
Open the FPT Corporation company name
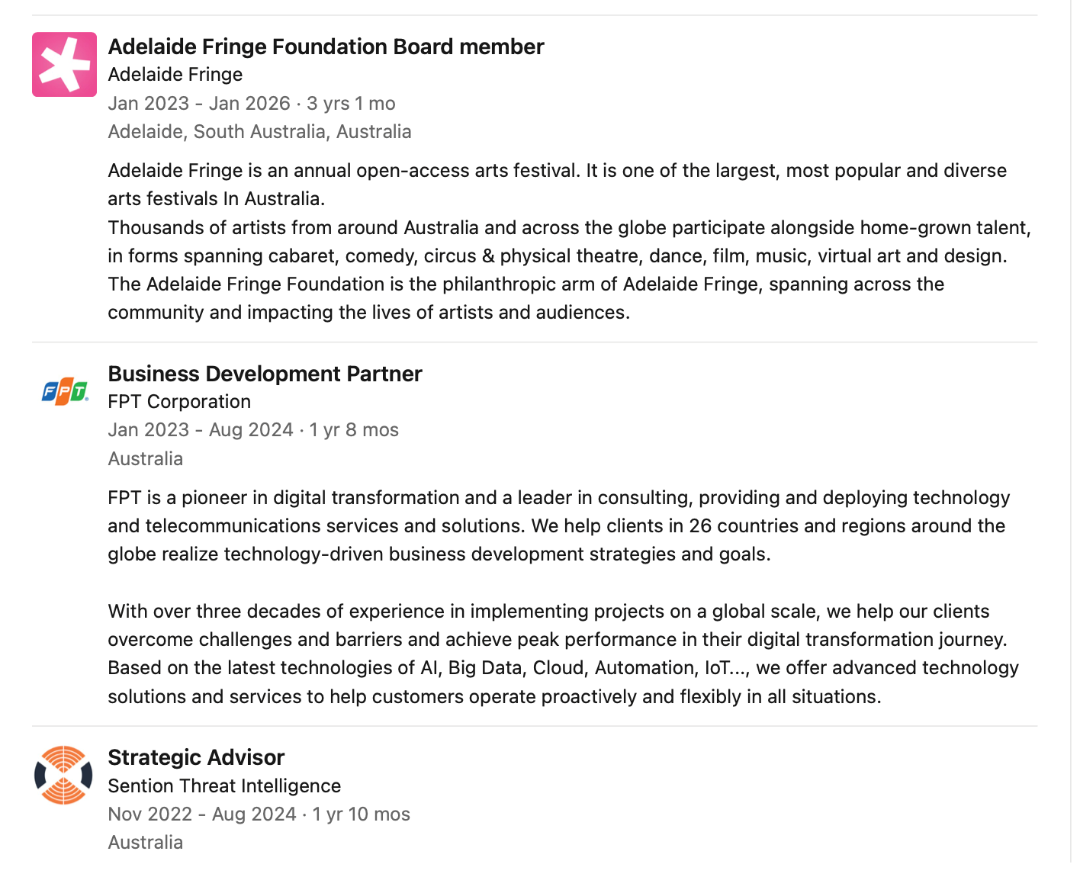point(179,402)
